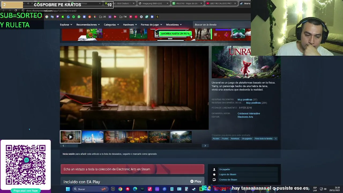
Task: Open the Windows Start menu
Action: (68, 189)
